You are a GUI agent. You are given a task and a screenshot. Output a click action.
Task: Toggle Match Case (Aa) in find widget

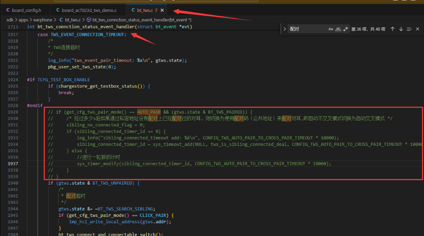pyautogui.click(x=330, y=29)
